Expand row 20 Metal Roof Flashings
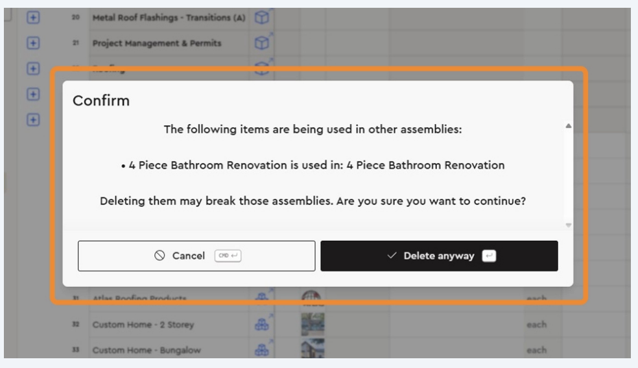This screenshot has width=638, height=368. point(30,18)
